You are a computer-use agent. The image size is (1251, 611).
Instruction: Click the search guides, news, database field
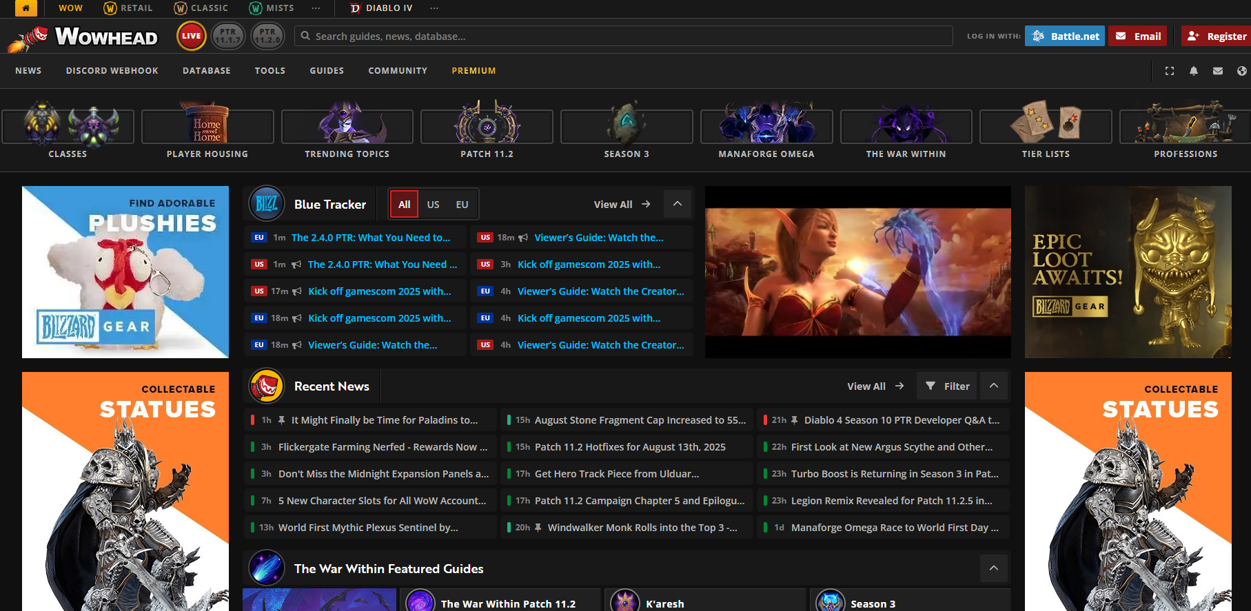pyautogui.click(x=624, y=36)
